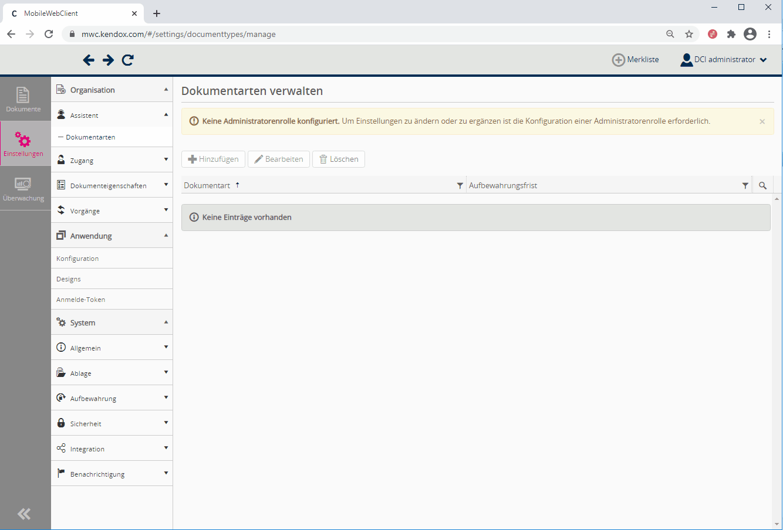The height and width of the screenshot is (530, 783).
Task: Filter the Dokumentart column
Action: (460, 185)
